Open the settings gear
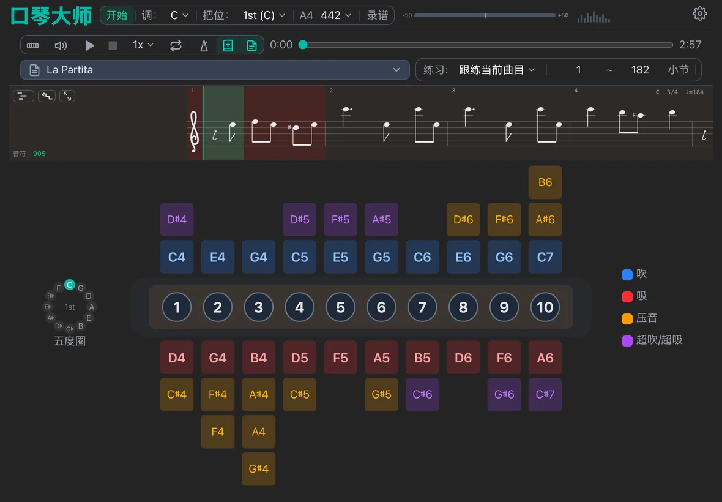 pos(699,13)
